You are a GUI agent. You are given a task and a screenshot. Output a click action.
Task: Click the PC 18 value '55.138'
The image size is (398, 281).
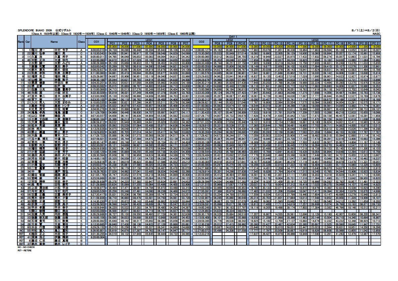(339, 50)
